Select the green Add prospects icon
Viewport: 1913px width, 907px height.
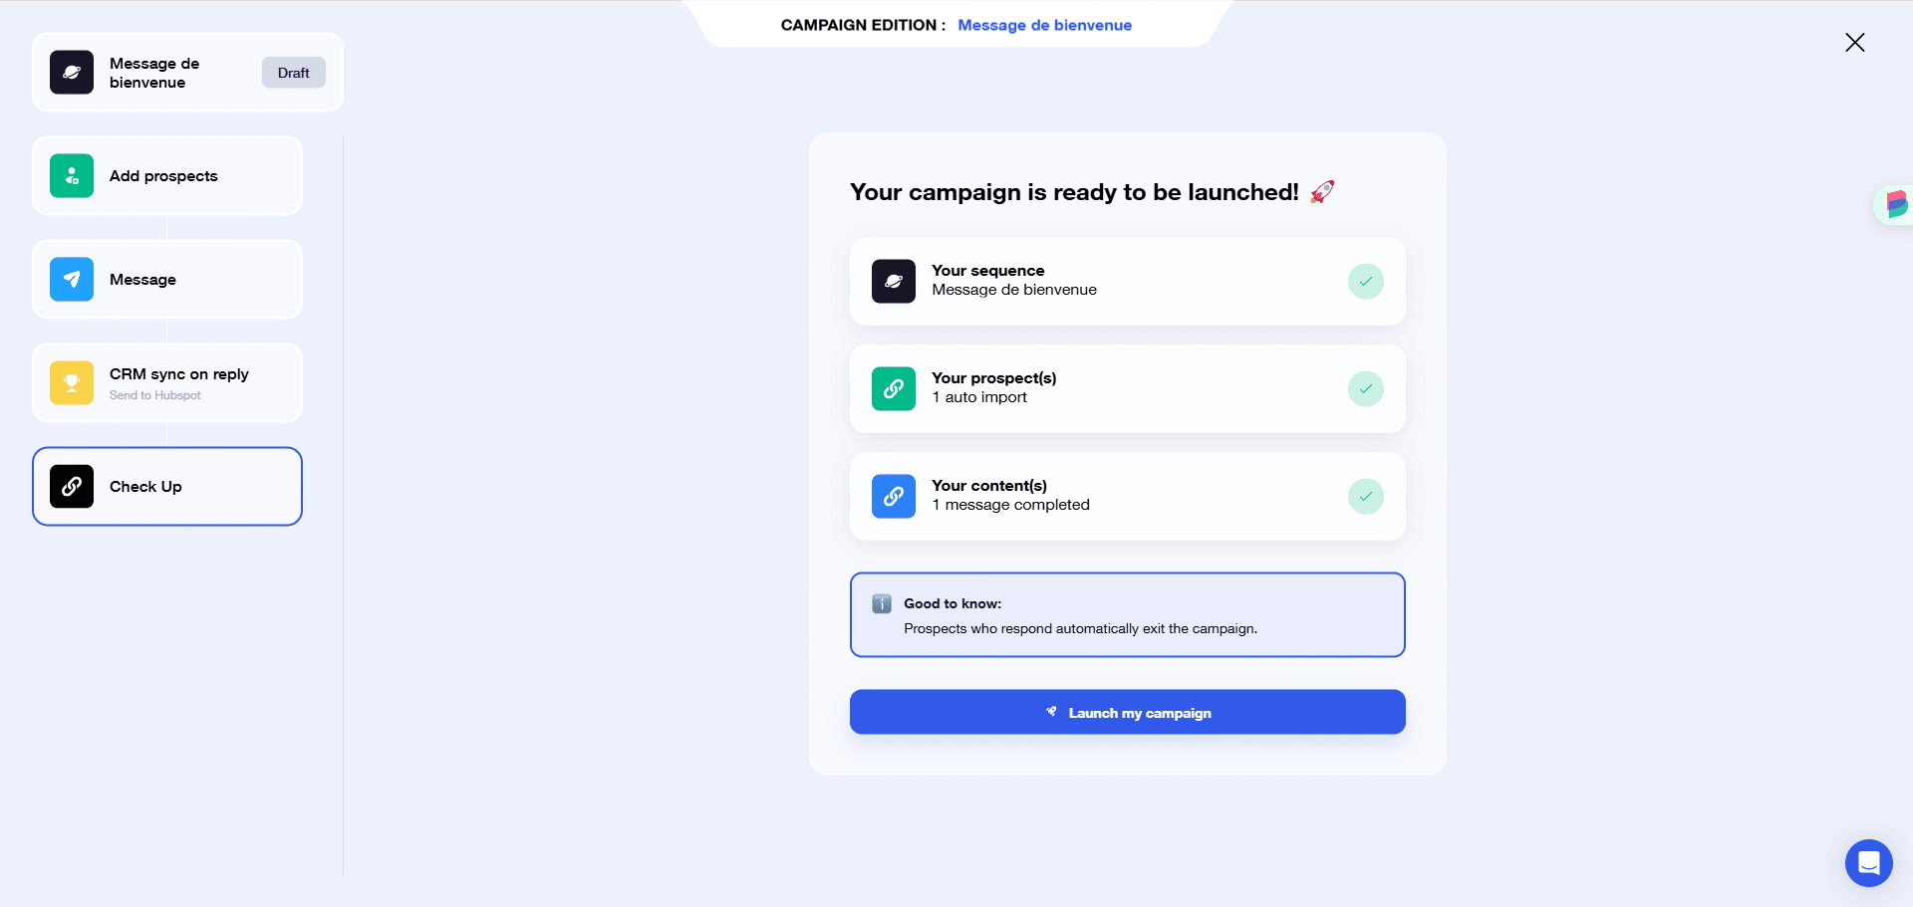point(72,176)
